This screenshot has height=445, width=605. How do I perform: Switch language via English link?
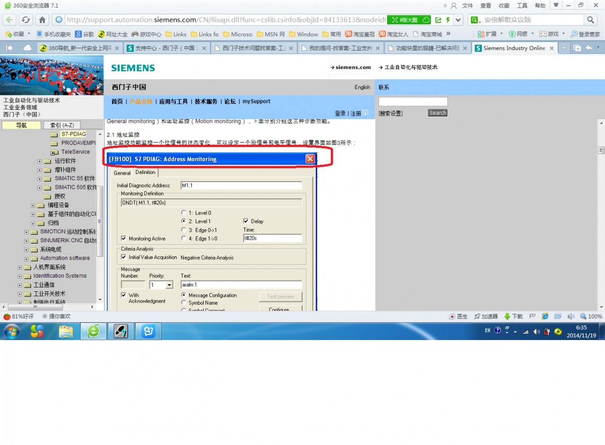click(x=363, y=87)
